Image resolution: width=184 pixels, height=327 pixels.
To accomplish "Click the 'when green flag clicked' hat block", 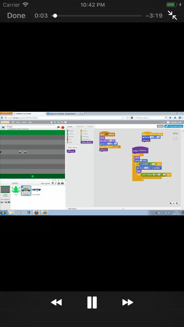I will pos(107,134).
